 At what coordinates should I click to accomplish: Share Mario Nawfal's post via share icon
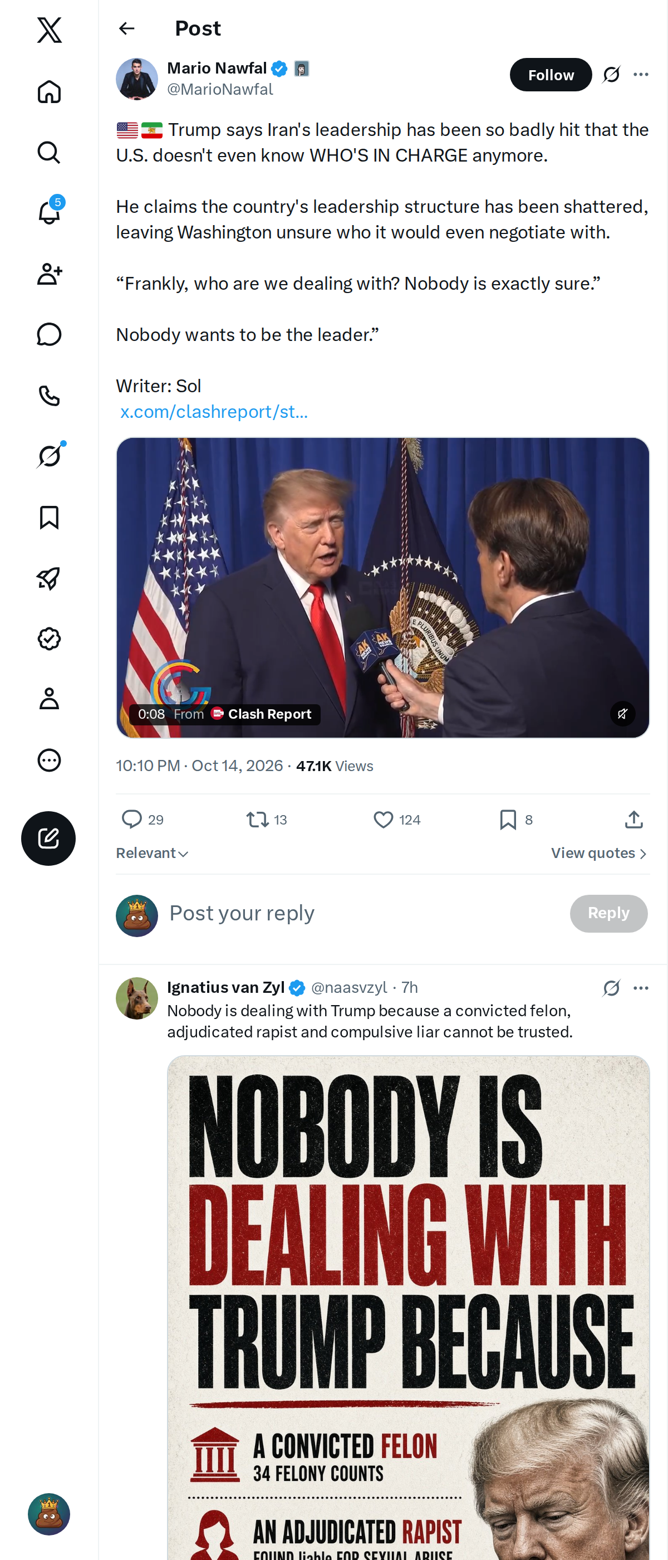633,820
